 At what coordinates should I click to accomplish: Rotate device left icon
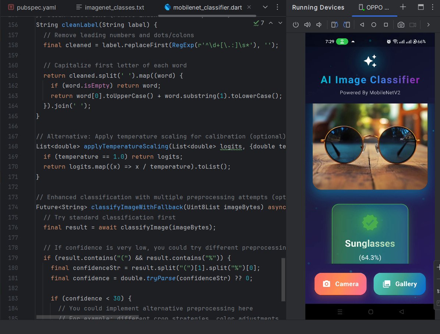(334, 25)
